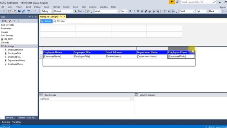Open the Analyze menu
This screenshot has width=227, height=128.
93,7
